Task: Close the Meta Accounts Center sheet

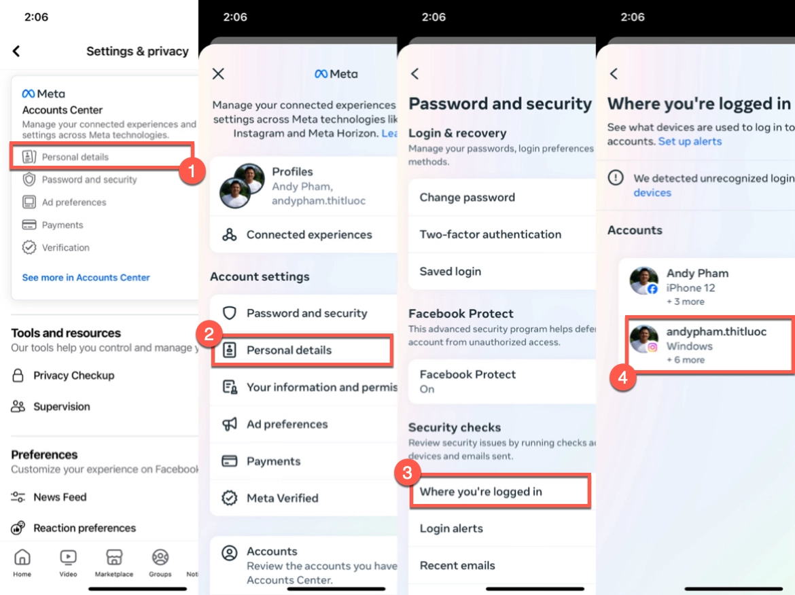Action: click(218, 74)
